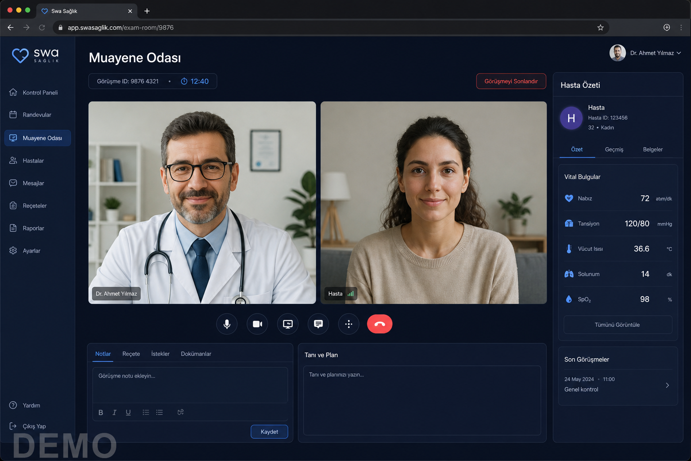Insert a link in the notes editor

[180, 412]
